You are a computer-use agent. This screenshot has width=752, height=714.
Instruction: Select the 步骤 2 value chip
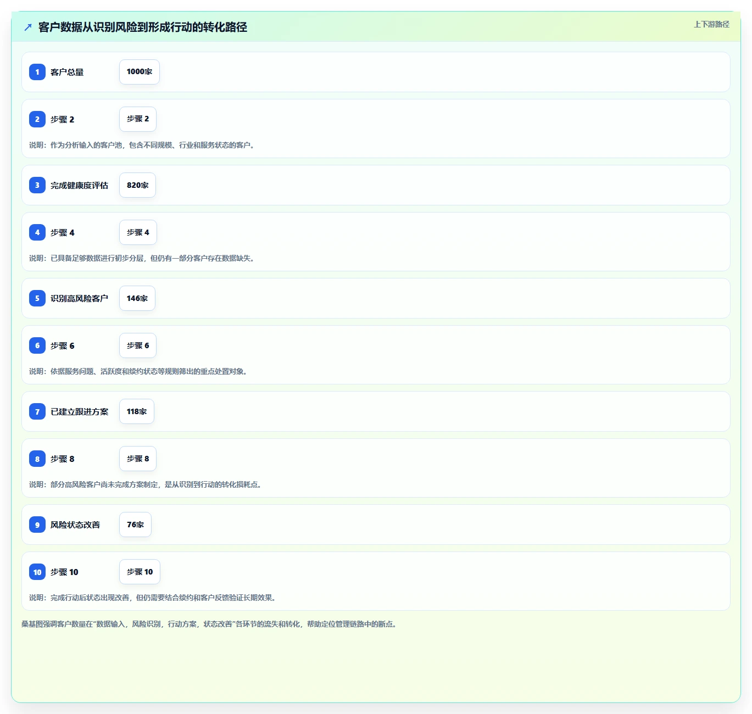pyautogui.click(x=138, y=119)
